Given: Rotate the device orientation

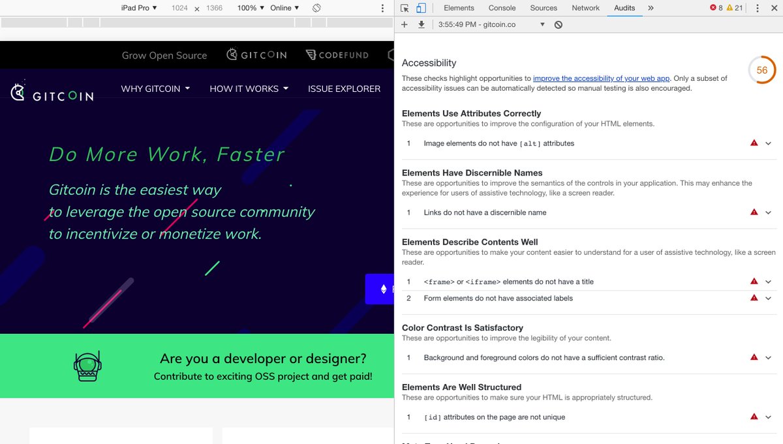Looking at the screenshot, I should [316, 8].
